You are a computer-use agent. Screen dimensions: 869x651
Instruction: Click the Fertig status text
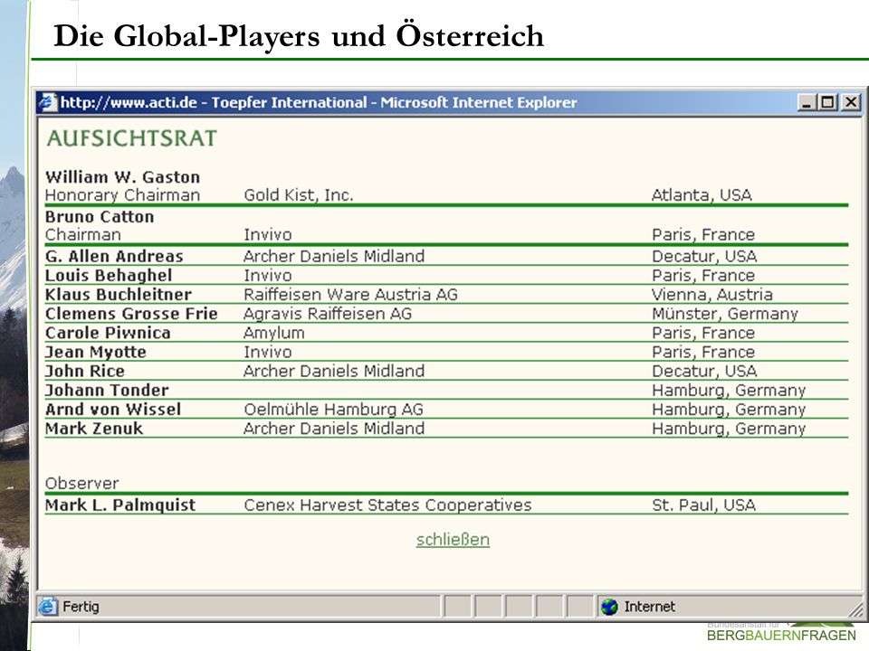(x=81, y=607)
